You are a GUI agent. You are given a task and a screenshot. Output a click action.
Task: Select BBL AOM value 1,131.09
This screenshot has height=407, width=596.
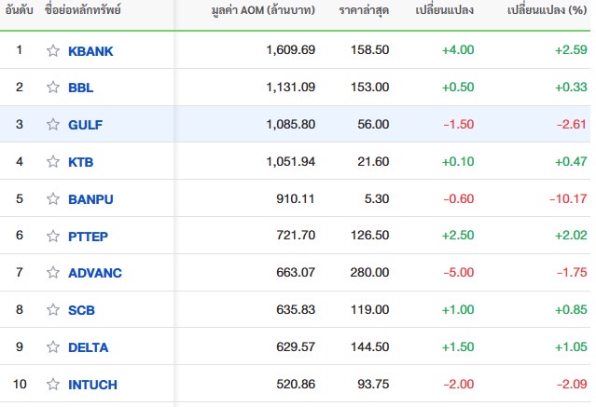(x=291, y=87)
